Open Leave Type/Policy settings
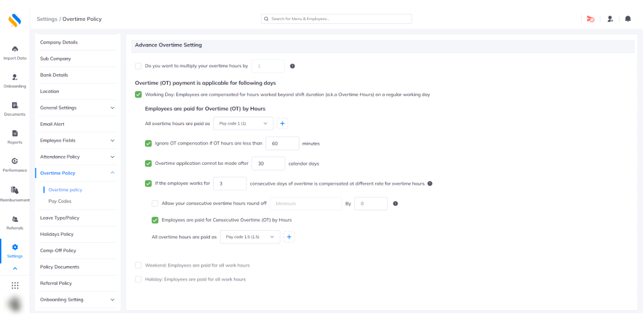 [x=60, y=218]
